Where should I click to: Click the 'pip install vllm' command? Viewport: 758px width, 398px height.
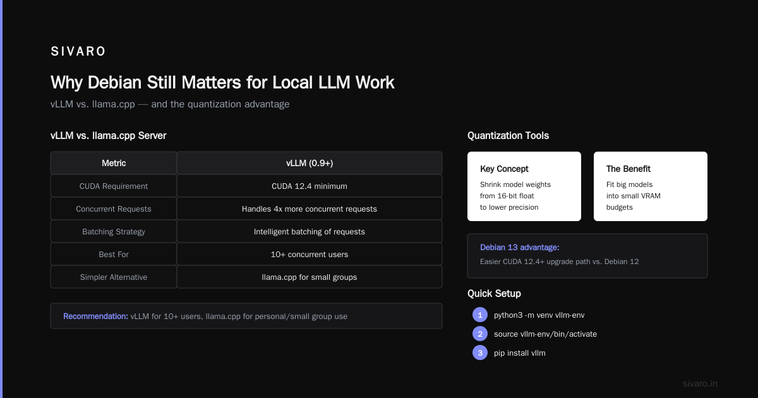pyautogui.click(x=520, y=353)
